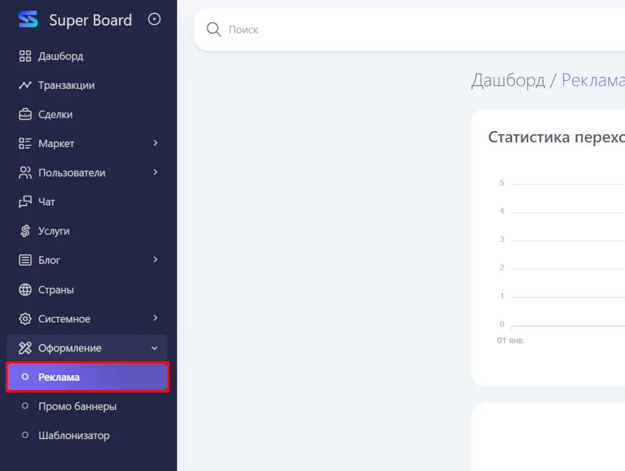Toggle the sidebar pin circle icon

tap(155, 20)
